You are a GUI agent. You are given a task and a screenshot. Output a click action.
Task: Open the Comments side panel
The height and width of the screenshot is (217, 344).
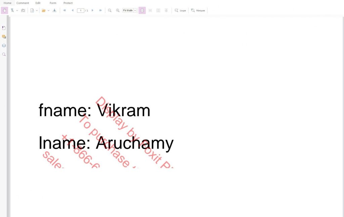pos(4,37)
